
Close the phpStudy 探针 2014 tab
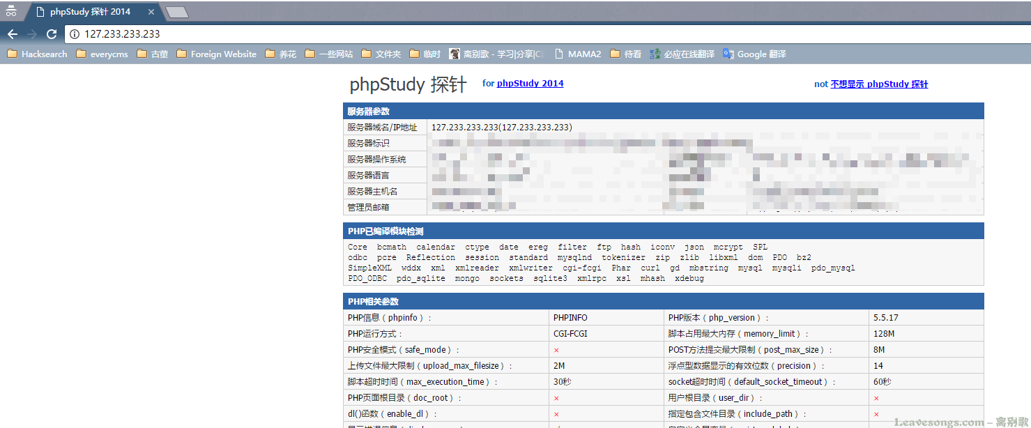coord(151,12)
